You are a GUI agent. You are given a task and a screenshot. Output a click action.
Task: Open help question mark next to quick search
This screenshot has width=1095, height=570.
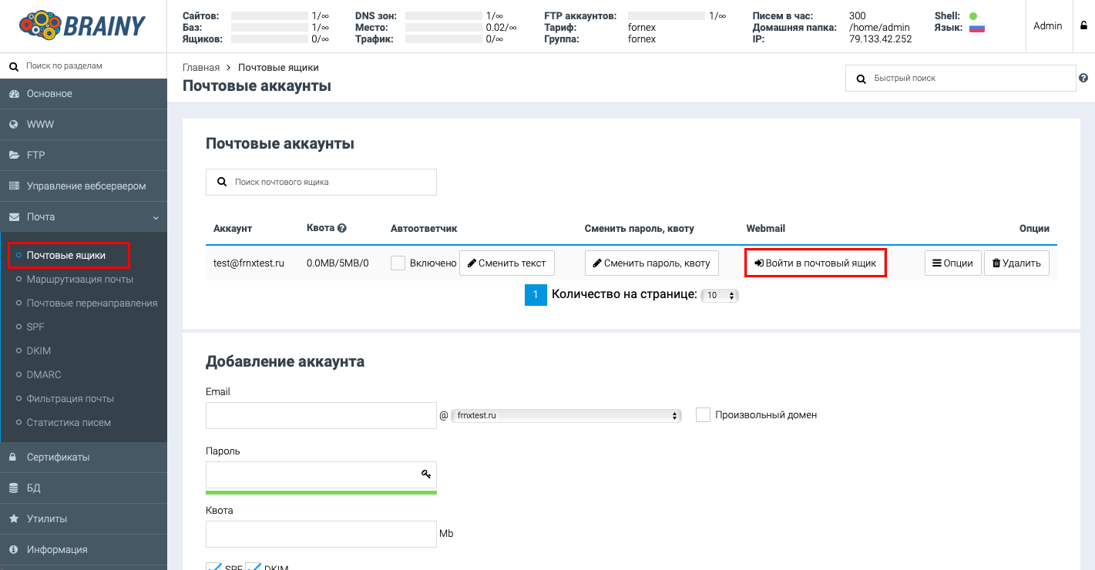(1083, 79)
